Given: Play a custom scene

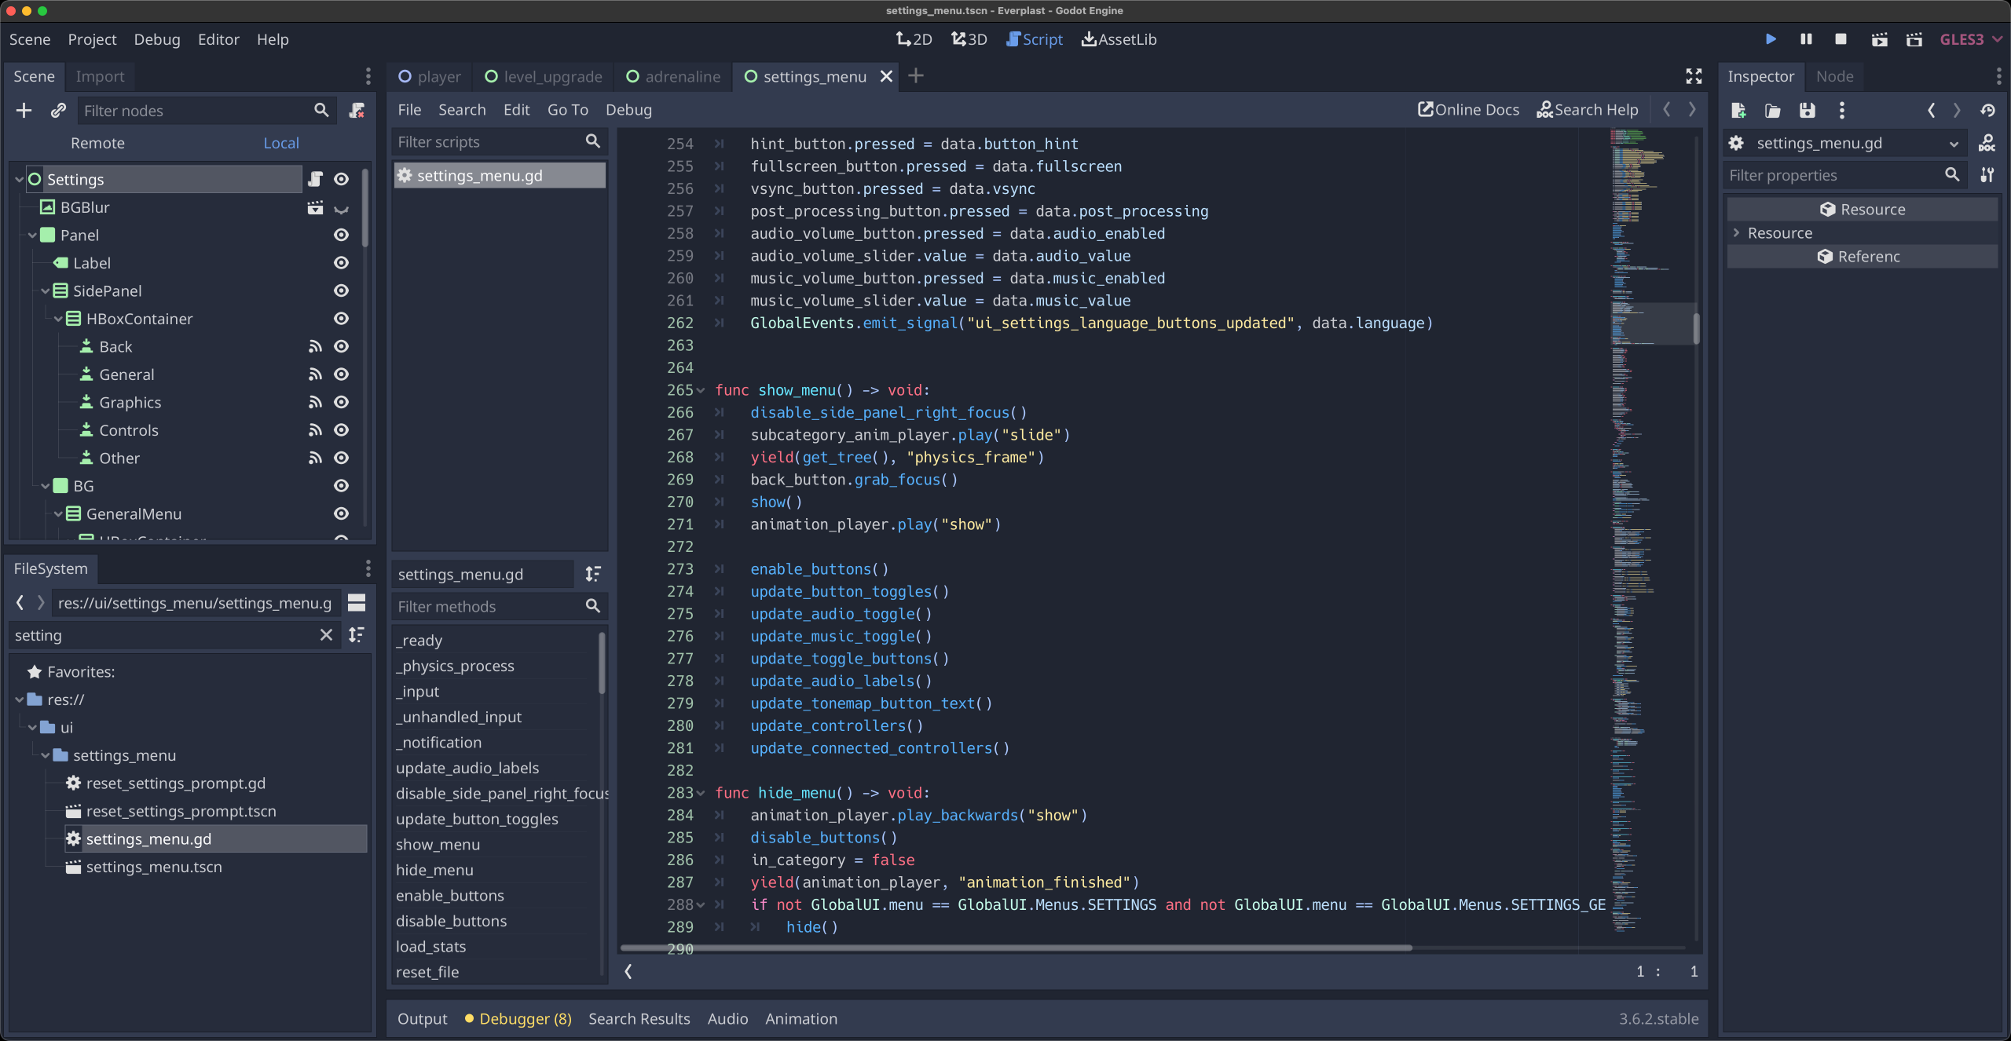Looking at the screenshot, I should point(1914,39).
